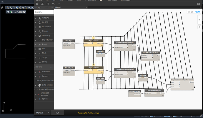Open a new AutoCAD drawing tab with plus
The image size is (203, 118).
coord(2,2)
